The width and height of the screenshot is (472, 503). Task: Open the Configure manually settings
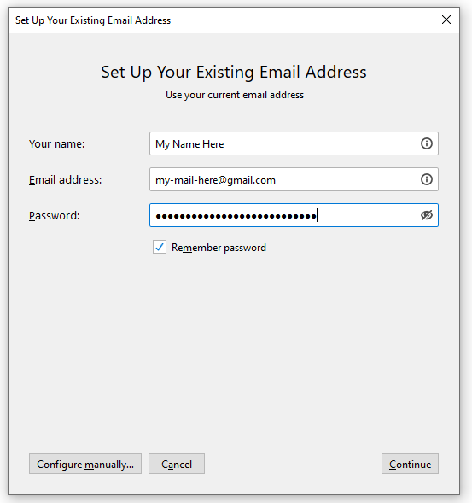[x=85, y=464]
